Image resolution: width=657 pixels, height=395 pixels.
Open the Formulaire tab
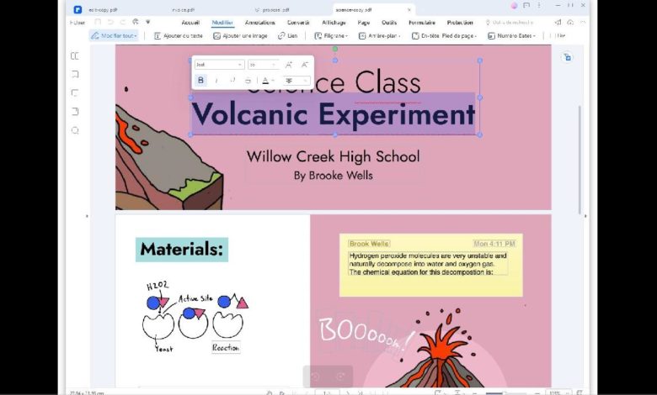pos(422,23)
